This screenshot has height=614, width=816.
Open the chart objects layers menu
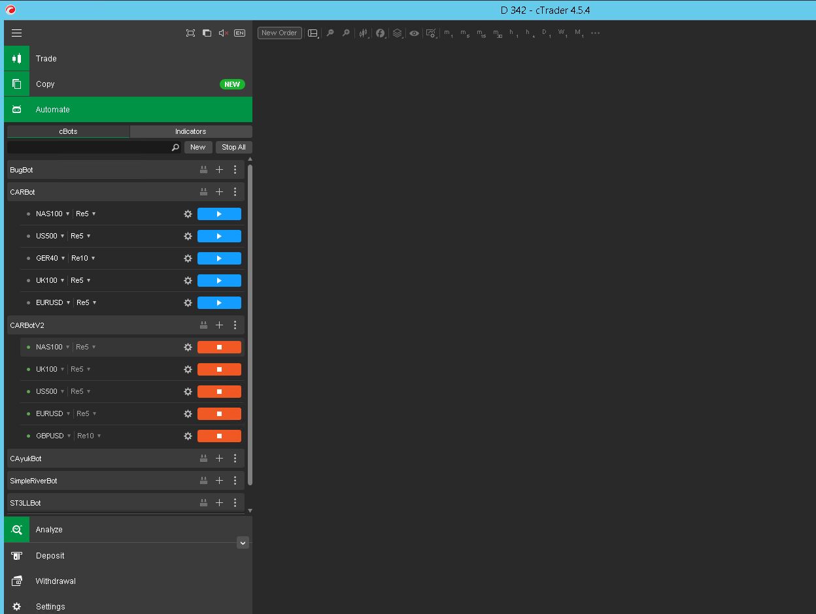[x=398, y=33]
